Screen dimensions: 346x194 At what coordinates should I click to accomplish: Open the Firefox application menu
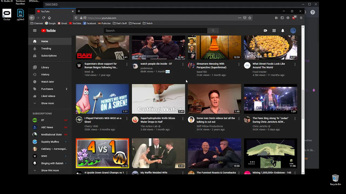[301, 18]
